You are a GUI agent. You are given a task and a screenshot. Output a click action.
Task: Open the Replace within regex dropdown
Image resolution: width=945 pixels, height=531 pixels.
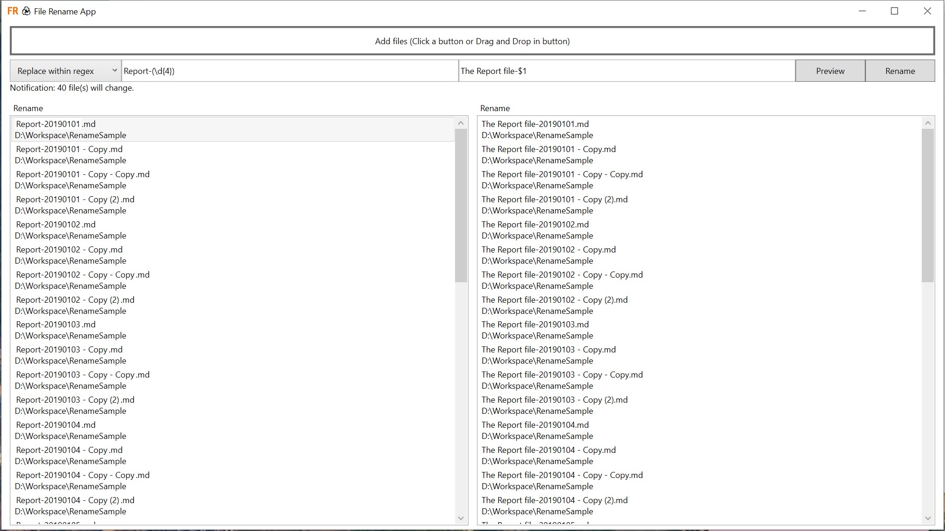point(66,71)
